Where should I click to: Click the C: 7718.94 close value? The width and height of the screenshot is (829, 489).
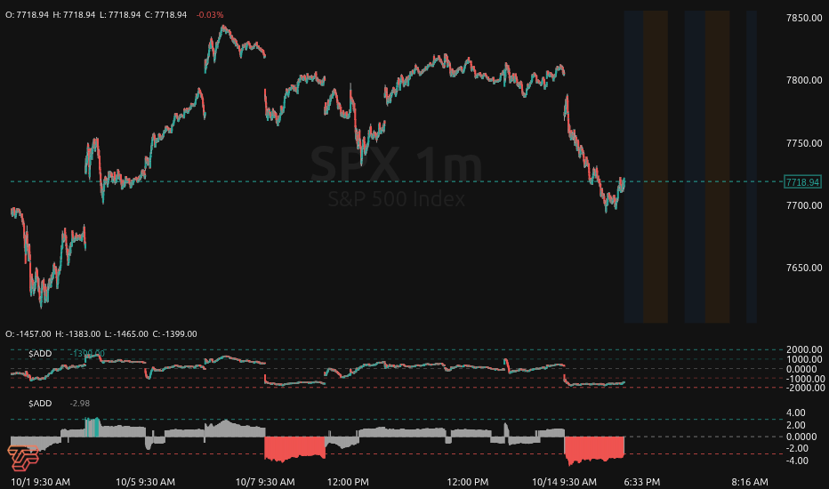166,15
